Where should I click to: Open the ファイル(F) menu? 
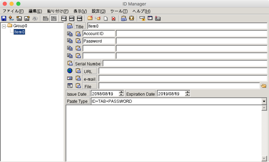pyautogui.click(x=13, y=11)
